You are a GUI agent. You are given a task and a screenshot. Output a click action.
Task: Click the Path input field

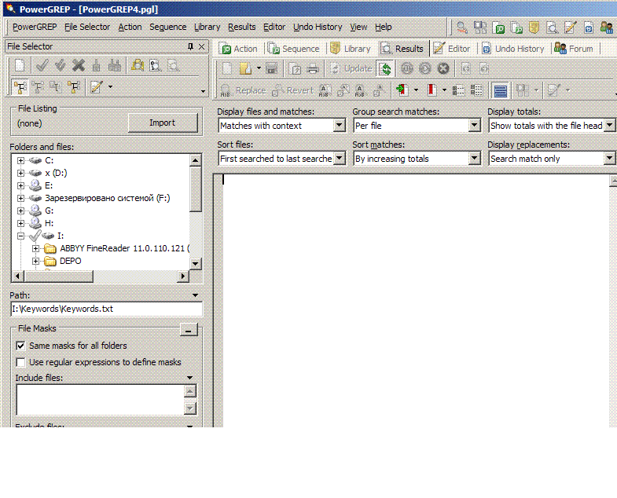tap(106, 309)
